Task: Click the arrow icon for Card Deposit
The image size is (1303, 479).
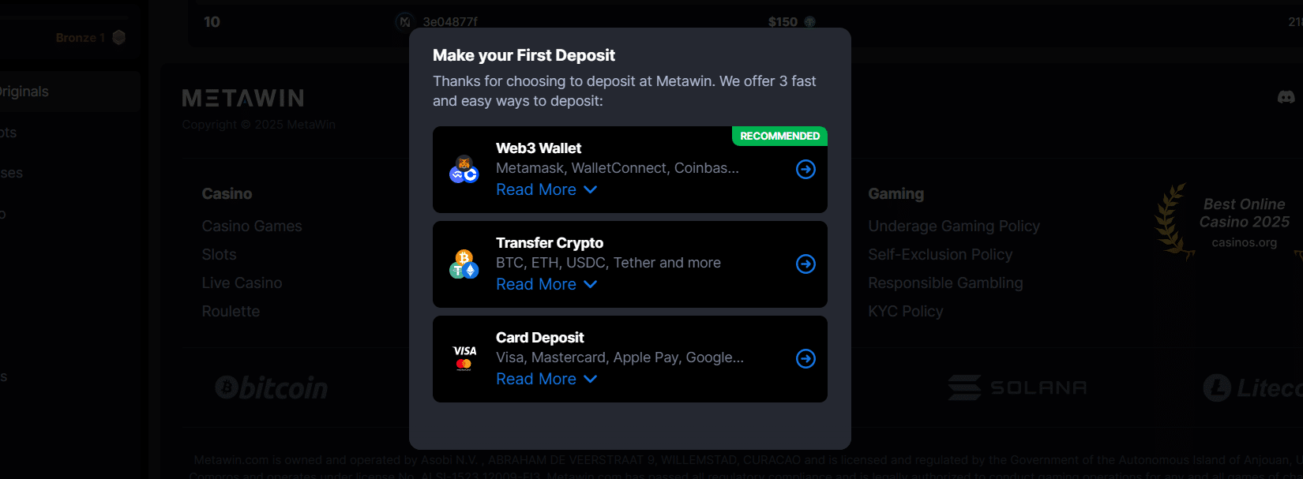Action: (805, 359)
